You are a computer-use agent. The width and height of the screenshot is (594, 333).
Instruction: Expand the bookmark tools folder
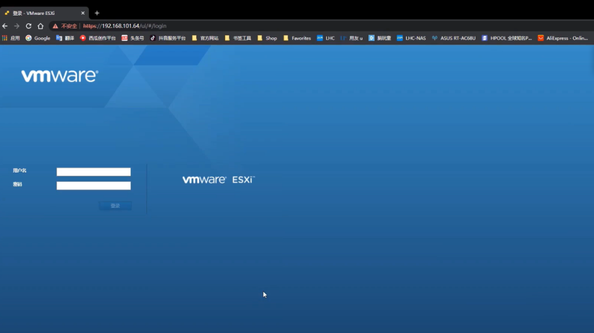click(238, 38)
